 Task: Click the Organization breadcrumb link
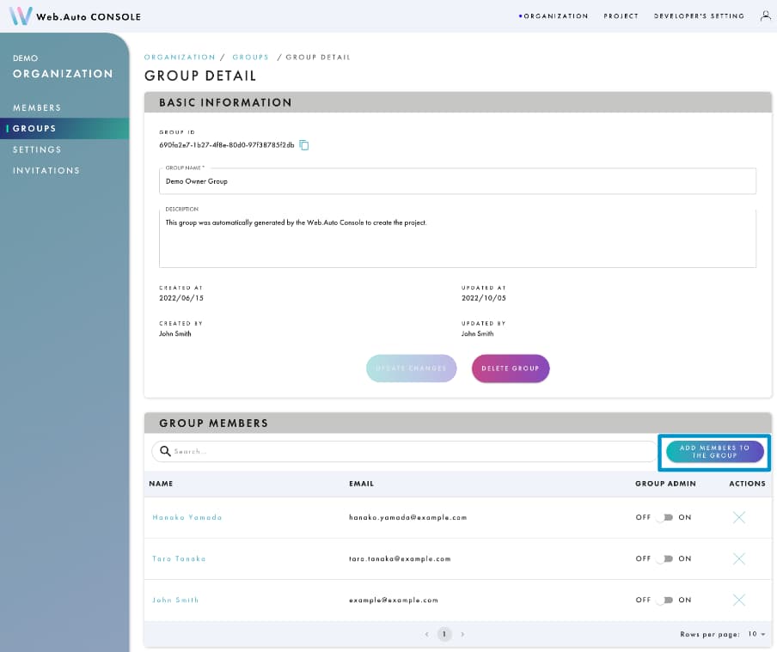[x=180, y=57]
